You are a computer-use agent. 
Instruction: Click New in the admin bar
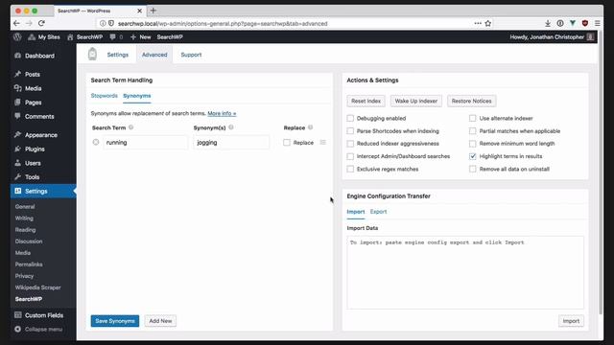[x=141, y=37]
